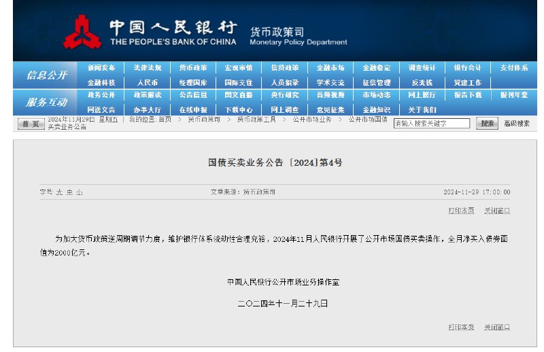Screen dimensions: 544x352
Task: Go to 征信管理 section
Action: pos(377,82)
